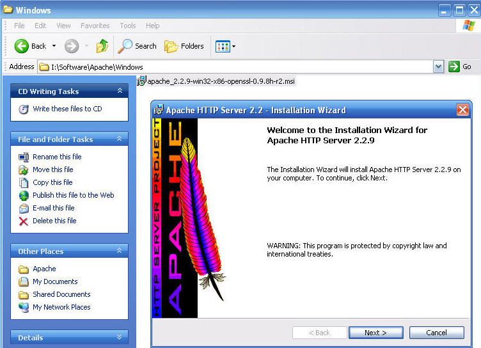
Task: Click the folder icon in address bar
Action: tap(44, 67)
